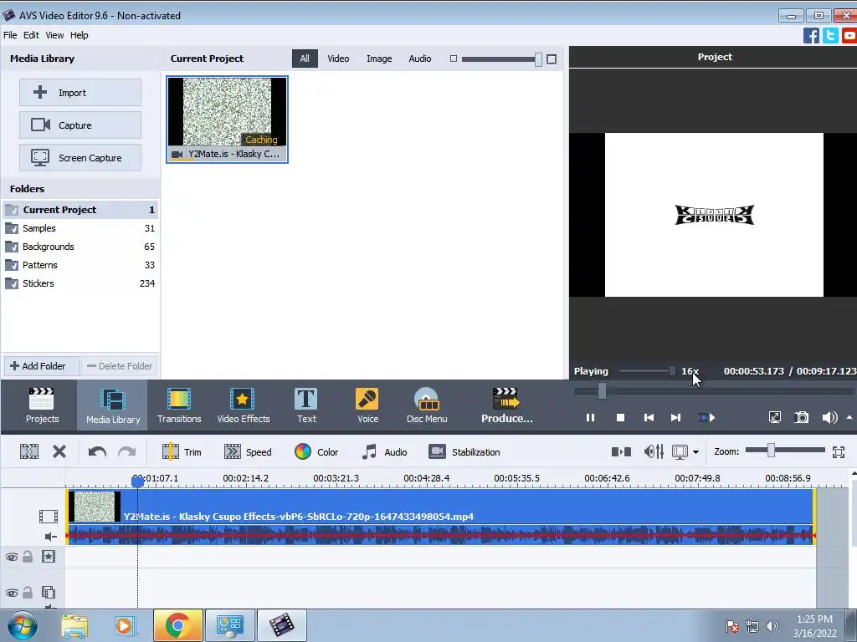Click the Screen Capture button
This screenshot has height=642, width=857.
80,158
